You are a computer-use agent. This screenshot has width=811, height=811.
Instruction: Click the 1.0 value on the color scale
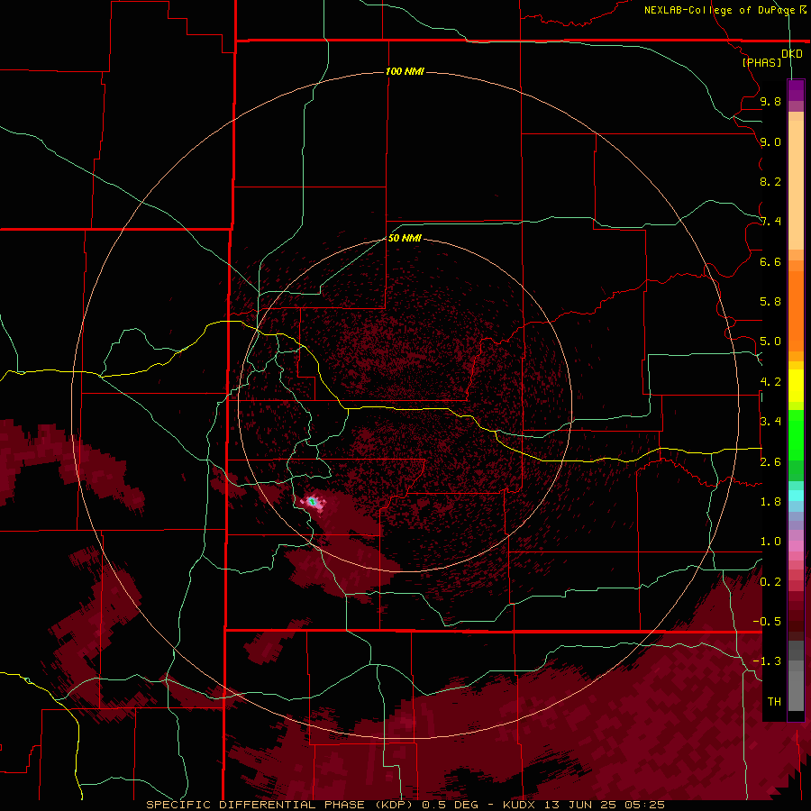tap(770, 542)
